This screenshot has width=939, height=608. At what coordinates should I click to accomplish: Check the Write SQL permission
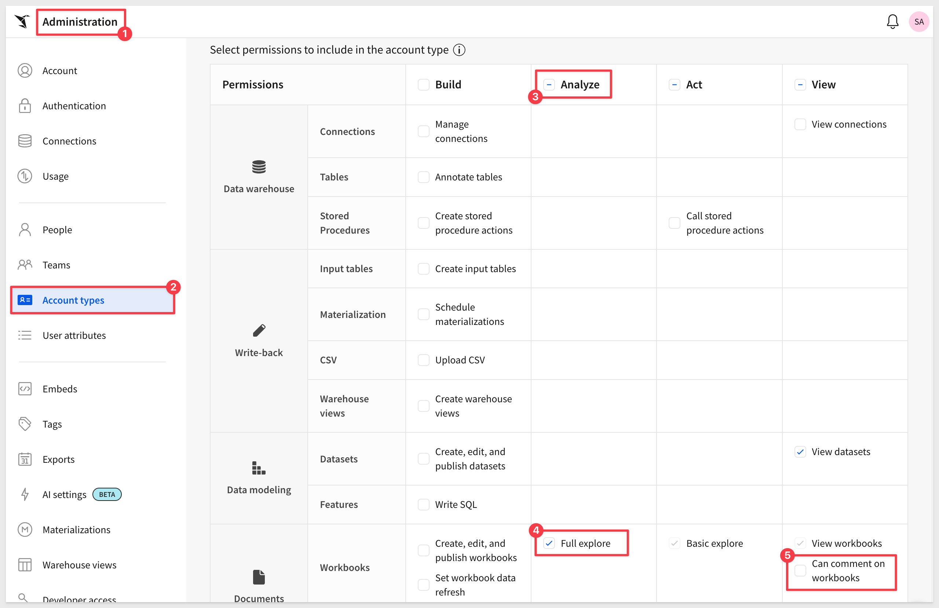(x=423, y=505)
